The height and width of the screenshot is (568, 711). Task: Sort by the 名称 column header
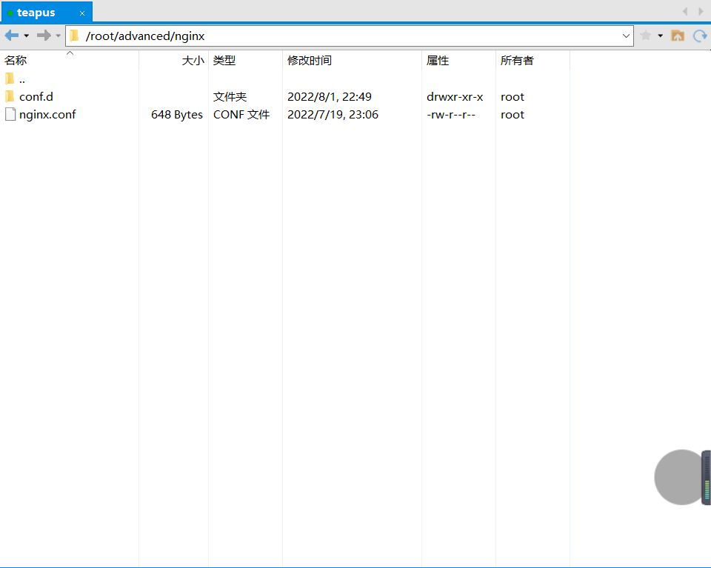pyautogui.click(x=16, y=61)
